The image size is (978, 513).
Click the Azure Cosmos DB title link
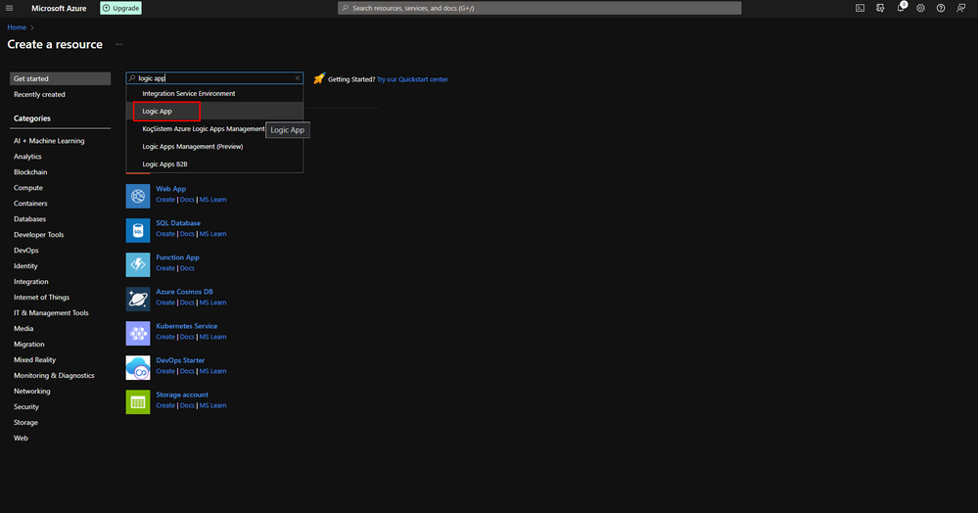[x=185, y=292]
